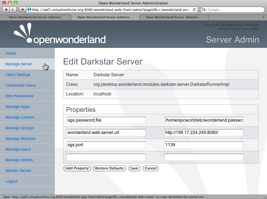Click the Version 0.5-dev text
267x199 pixels.
238,29
